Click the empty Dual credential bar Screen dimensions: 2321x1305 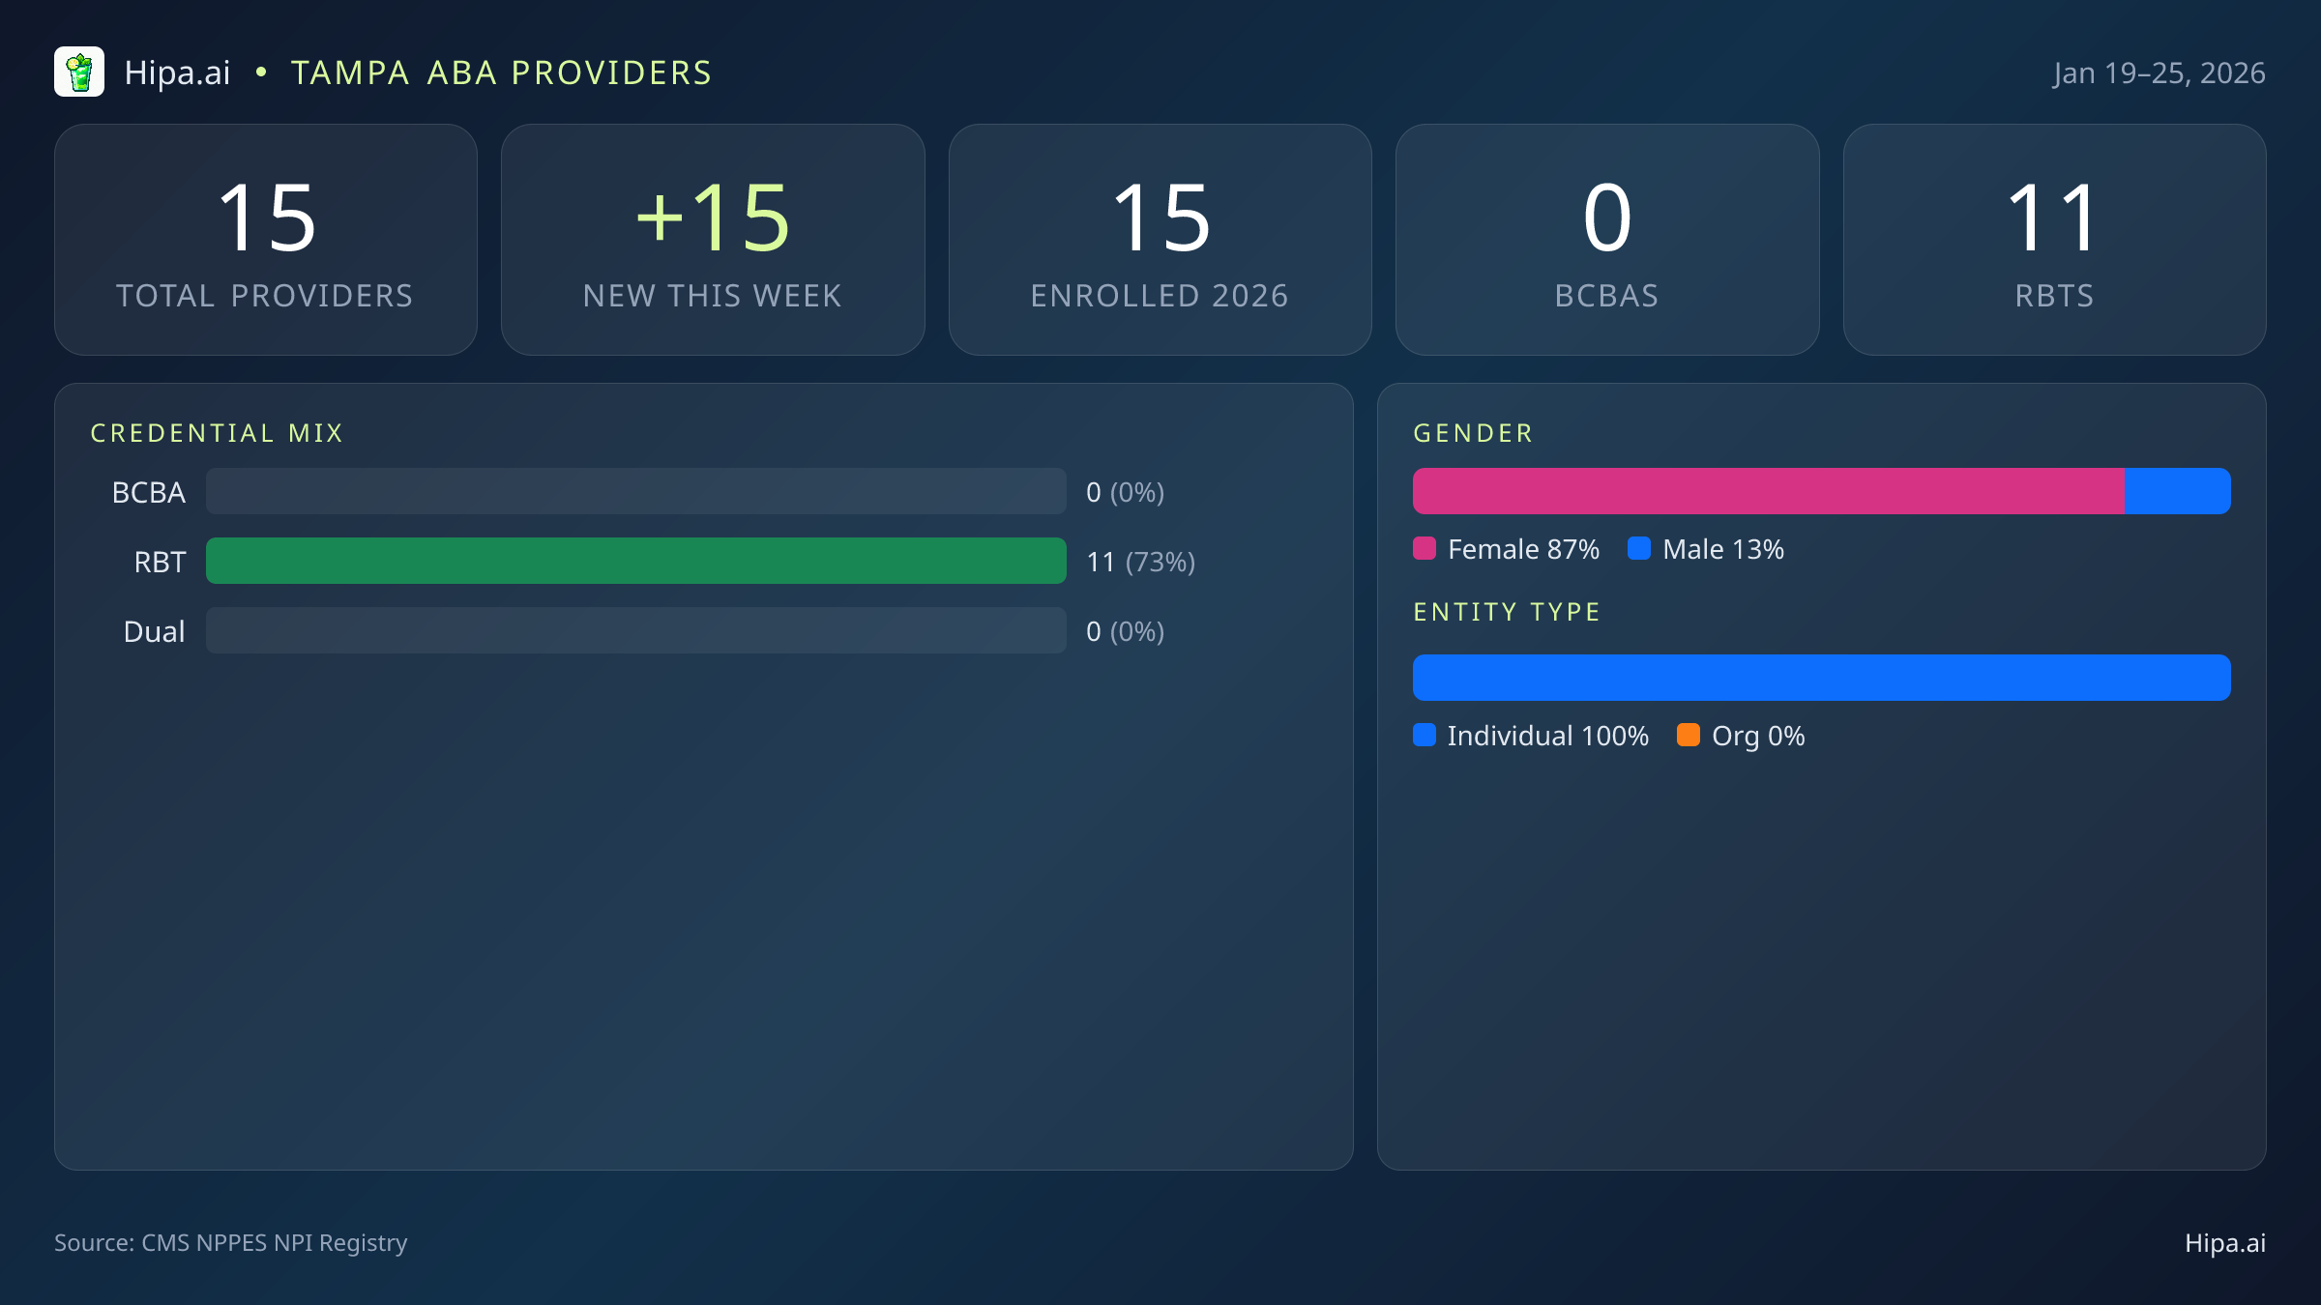[x=636, y=631]
